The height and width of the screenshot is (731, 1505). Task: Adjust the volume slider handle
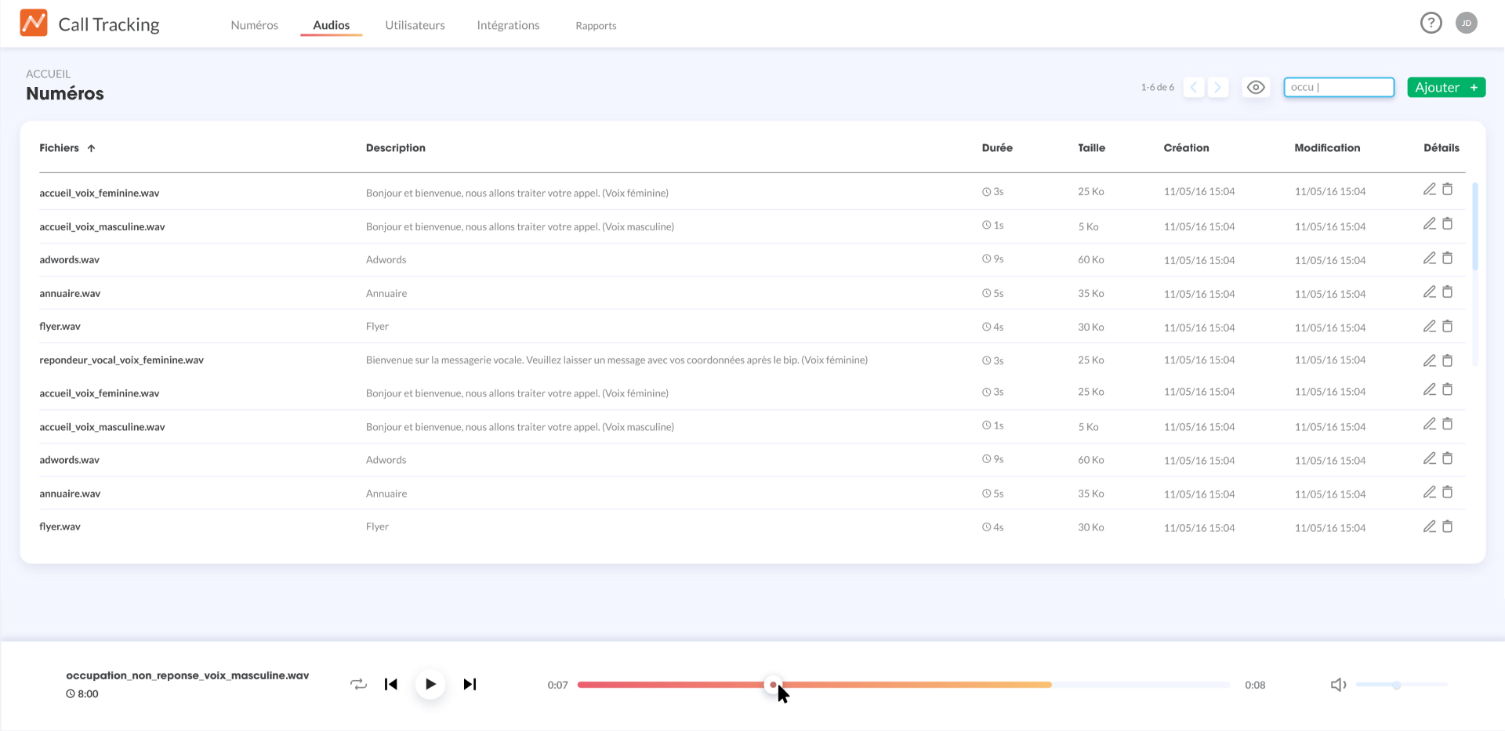(x=1396, y=686)
